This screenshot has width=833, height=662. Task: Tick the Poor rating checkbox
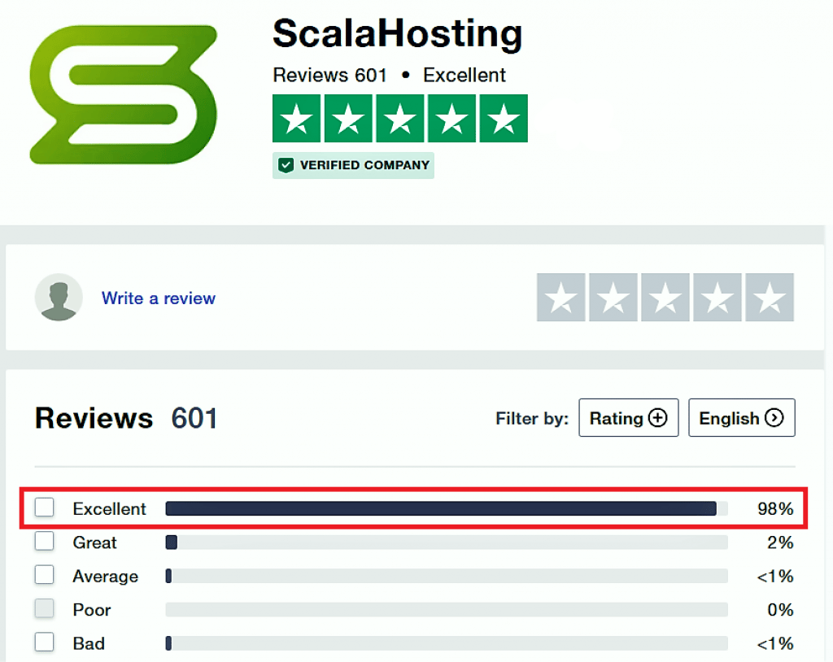45,608
